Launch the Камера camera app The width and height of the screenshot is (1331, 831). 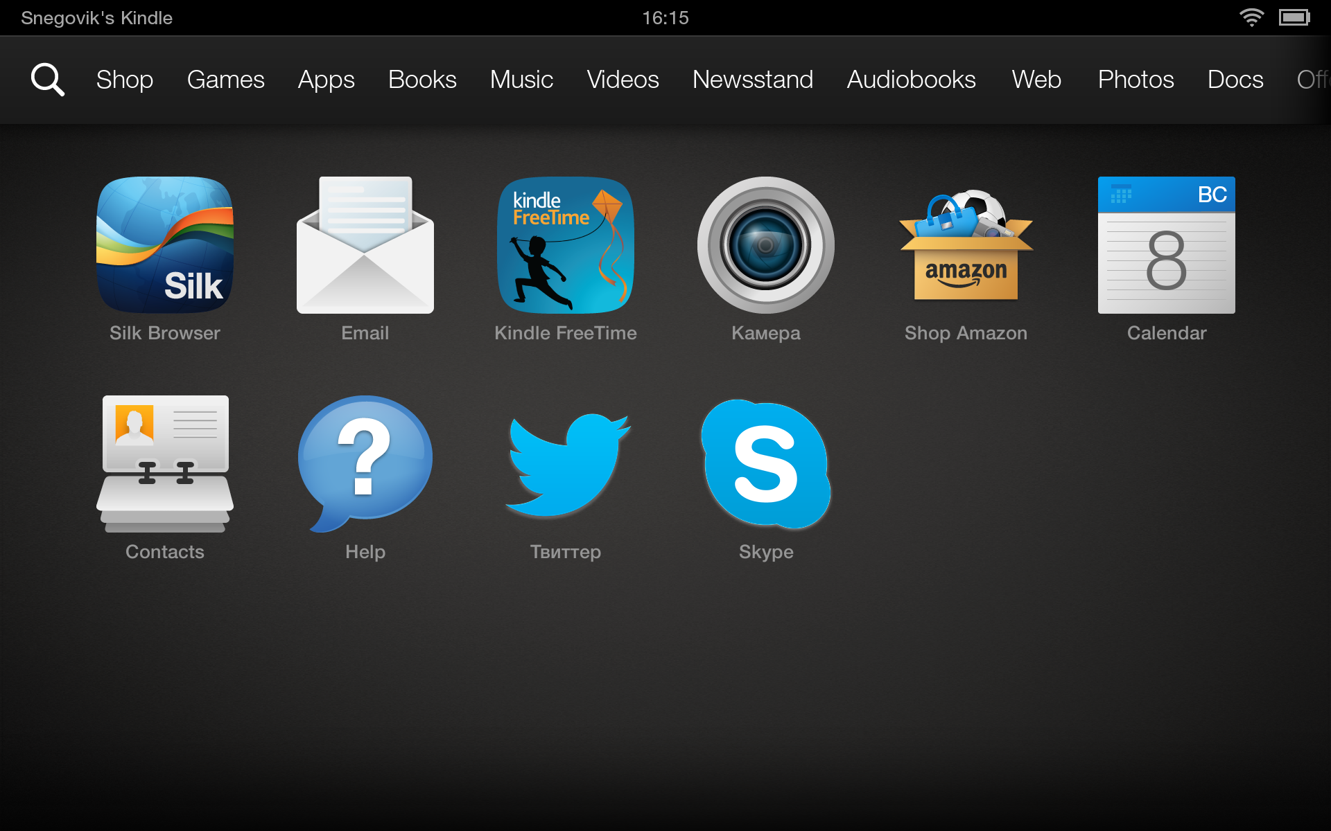(x=765, y=245)
